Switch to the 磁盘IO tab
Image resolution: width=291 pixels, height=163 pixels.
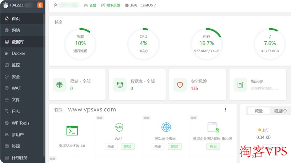tap(280, 111)
